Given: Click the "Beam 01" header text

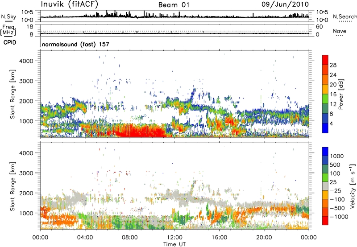Looking at the screenshot, I should [174, 5].
